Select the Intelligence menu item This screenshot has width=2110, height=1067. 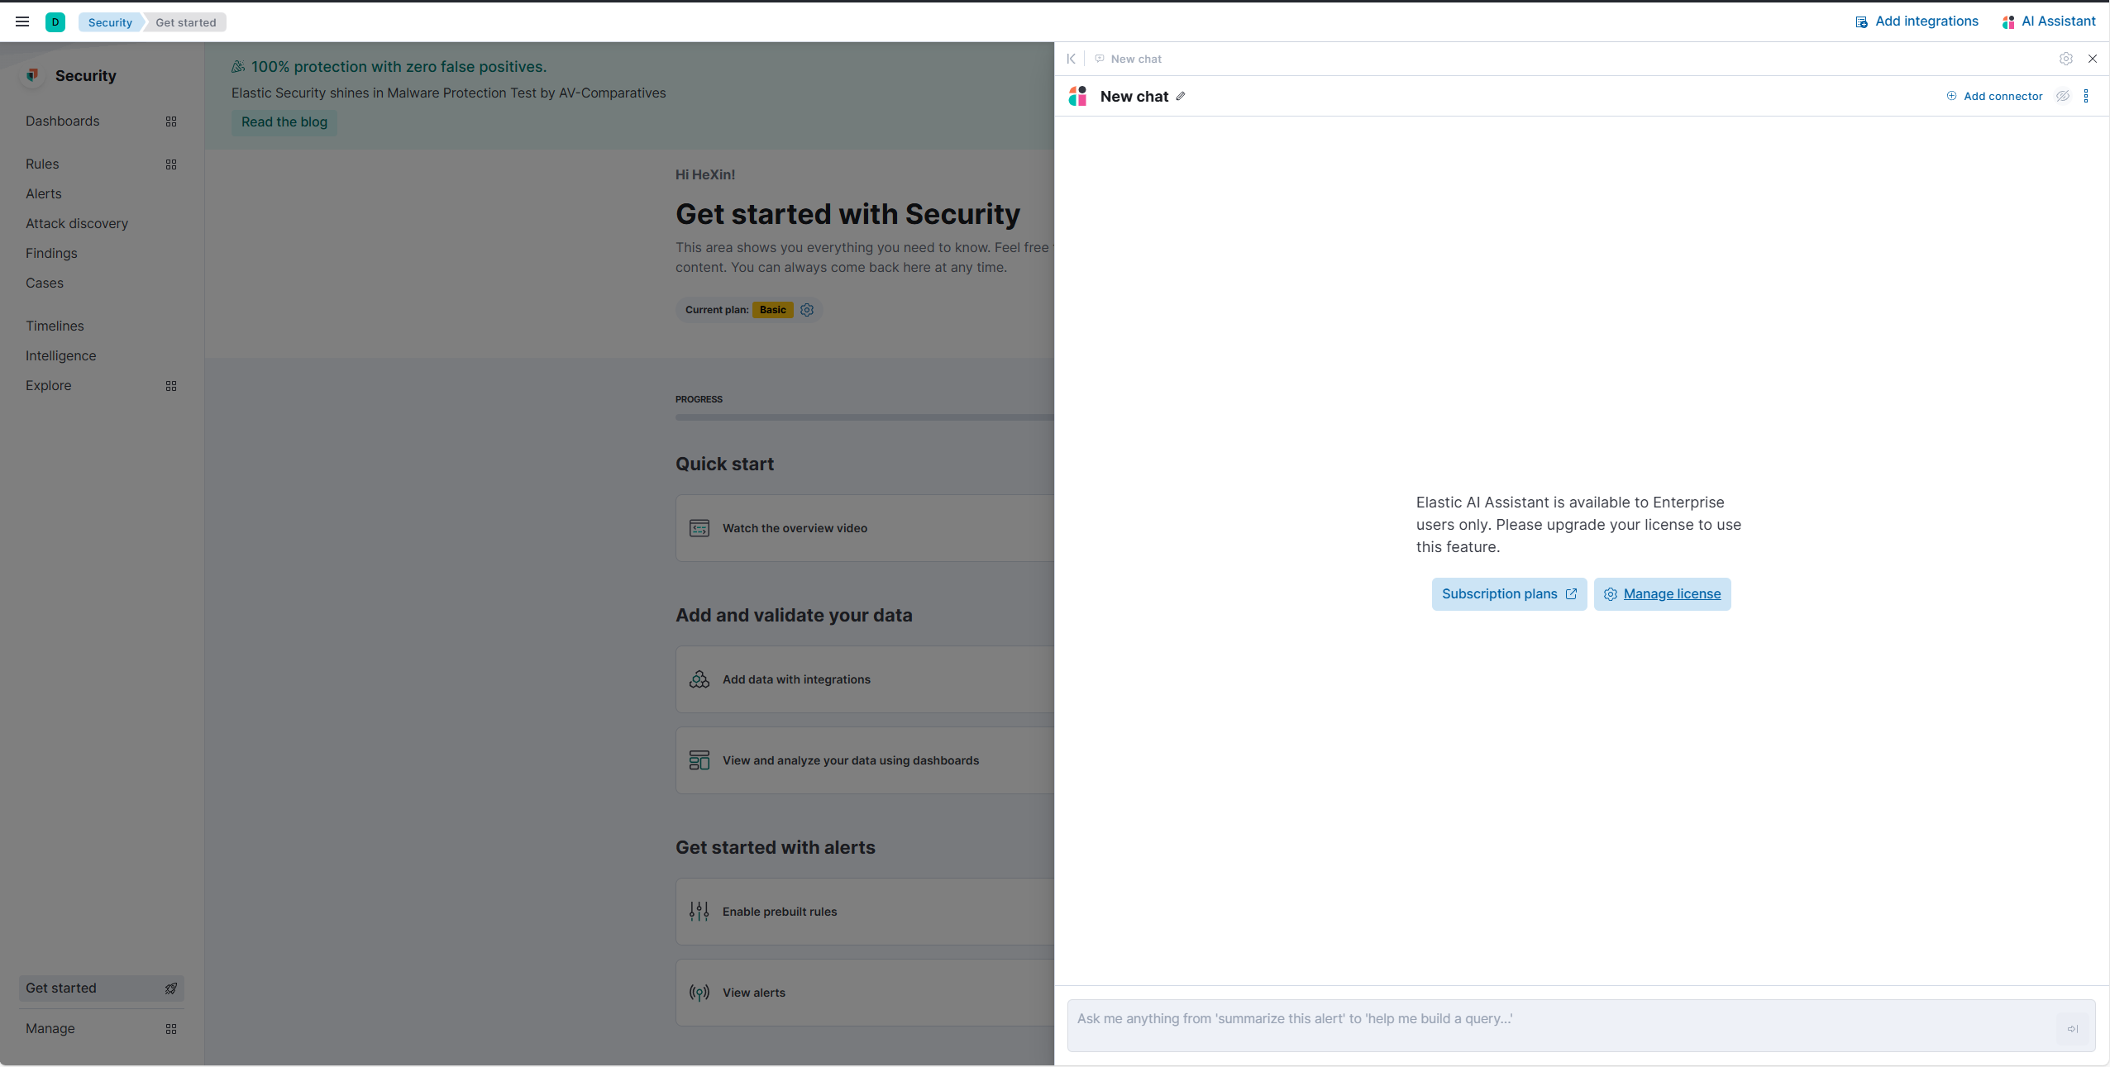click(60, 355)
